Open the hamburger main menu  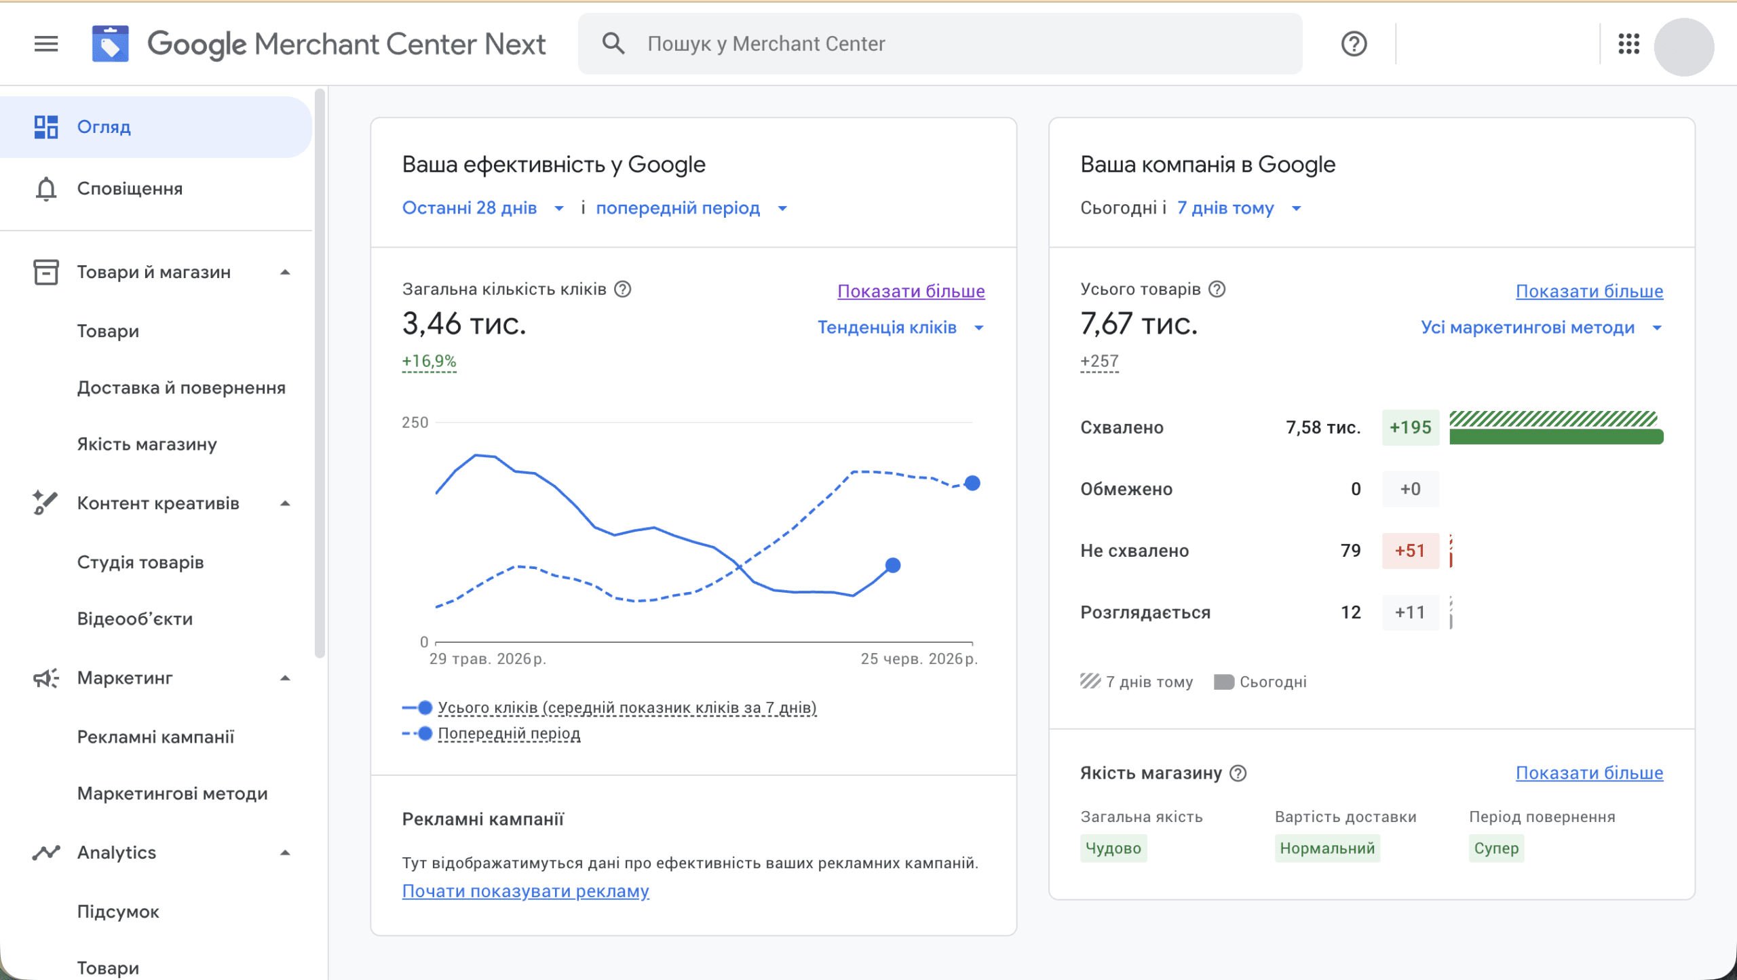46,44
